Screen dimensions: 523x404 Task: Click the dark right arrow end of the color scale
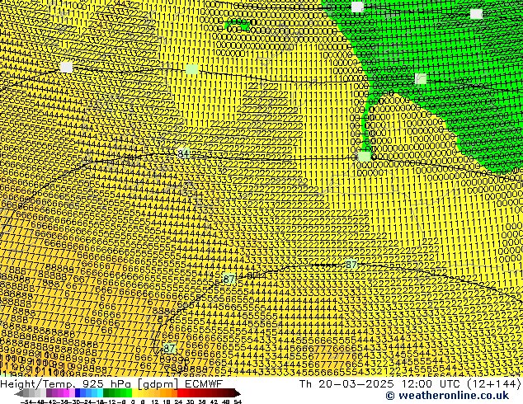(x=237, y=393)
